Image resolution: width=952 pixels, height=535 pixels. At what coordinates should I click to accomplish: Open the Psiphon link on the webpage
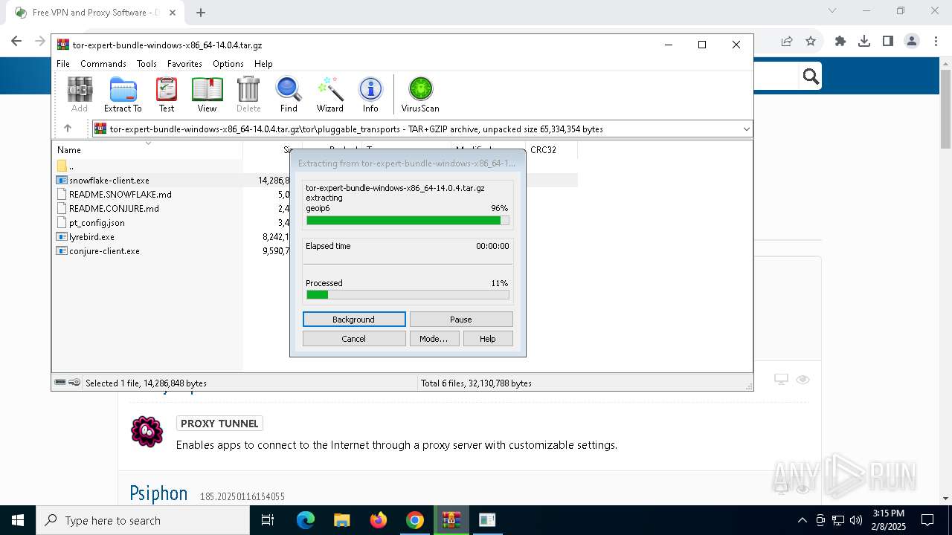click(x=158, y=494)
